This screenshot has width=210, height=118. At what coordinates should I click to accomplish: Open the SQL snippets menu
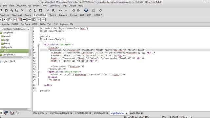(x=72, y=24)
